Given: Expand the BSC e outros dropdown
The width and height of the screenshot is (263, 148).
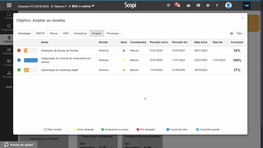Looking at the screenshot, I should pos(83,6).
